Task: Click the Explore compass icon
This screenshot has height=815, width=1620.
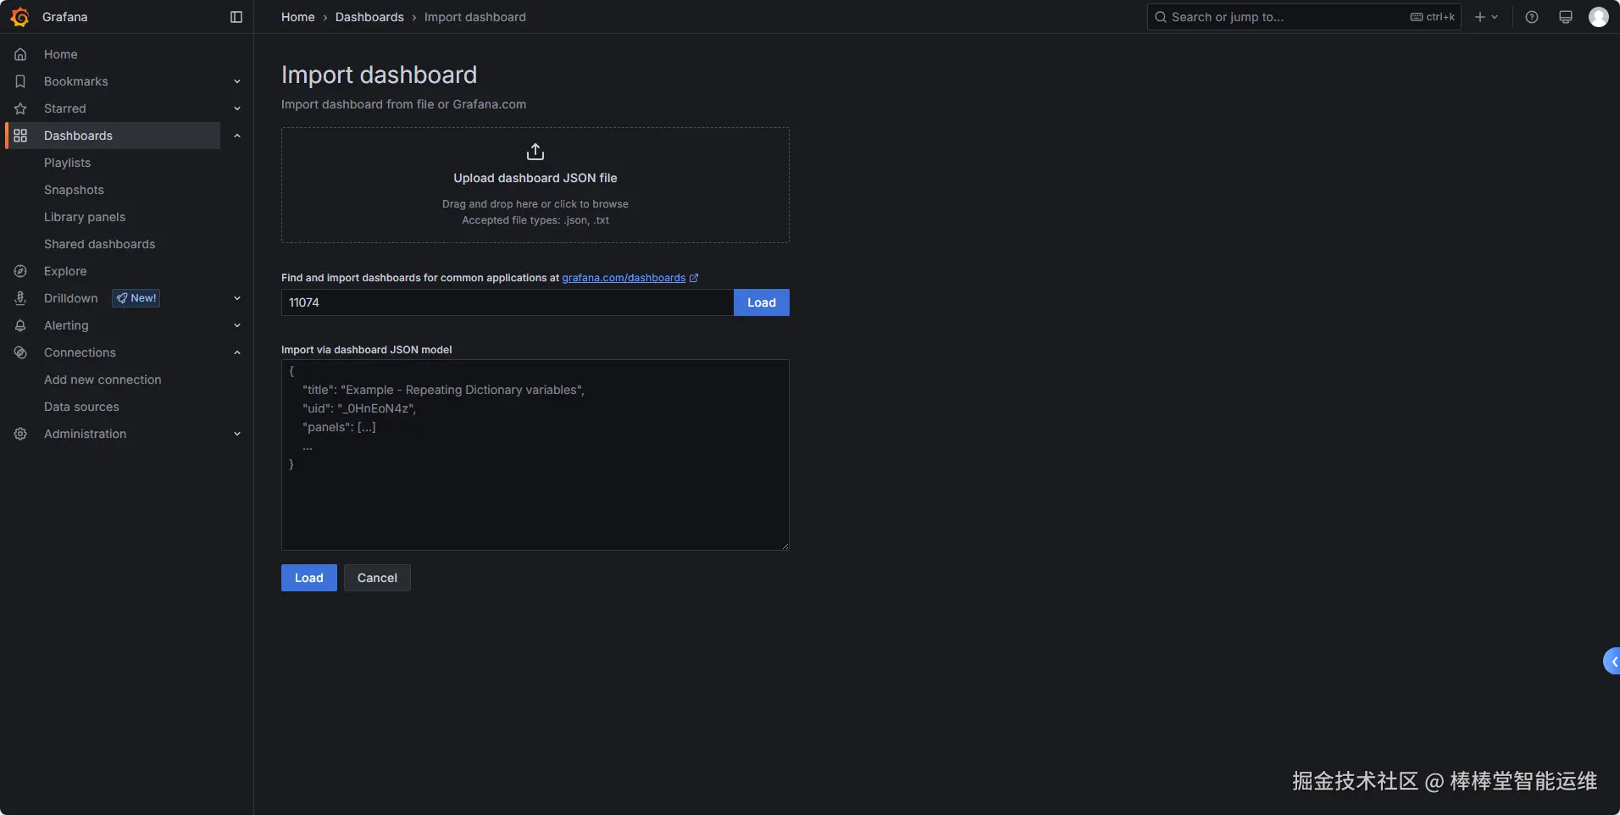Action: coord(20,271)
